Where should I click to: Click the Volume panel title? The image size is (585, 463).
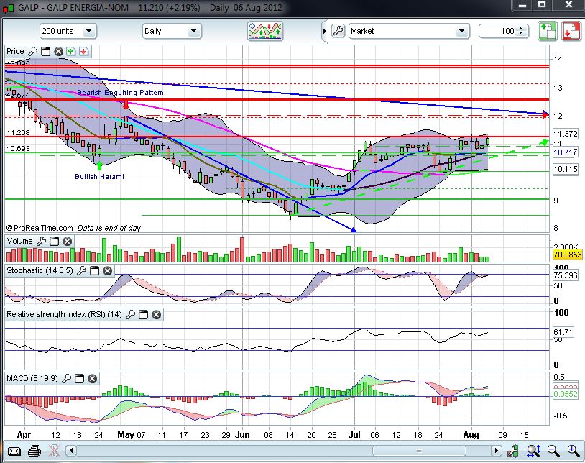tap(20, 242)
